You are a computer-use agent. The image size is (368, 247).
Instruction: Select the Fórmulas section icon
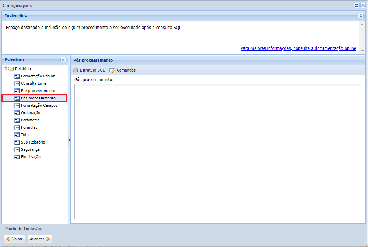coord(17,127)
